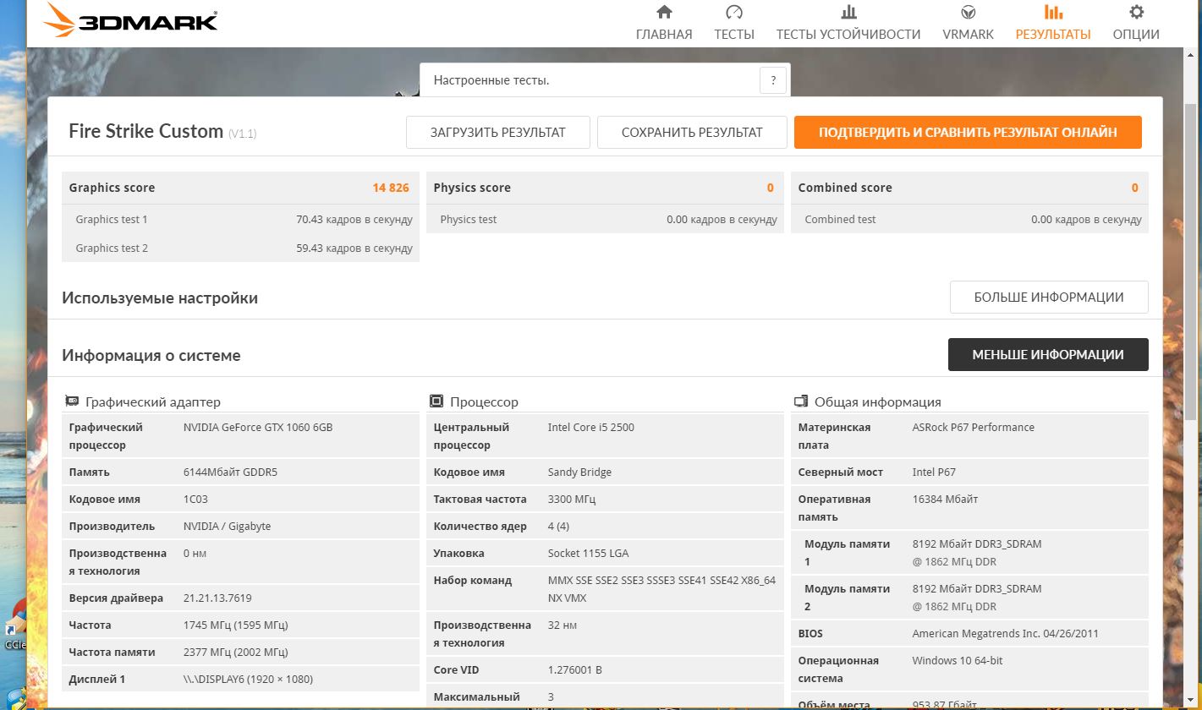Open the desktop shortcut icon at left edge

pos(14,624)
